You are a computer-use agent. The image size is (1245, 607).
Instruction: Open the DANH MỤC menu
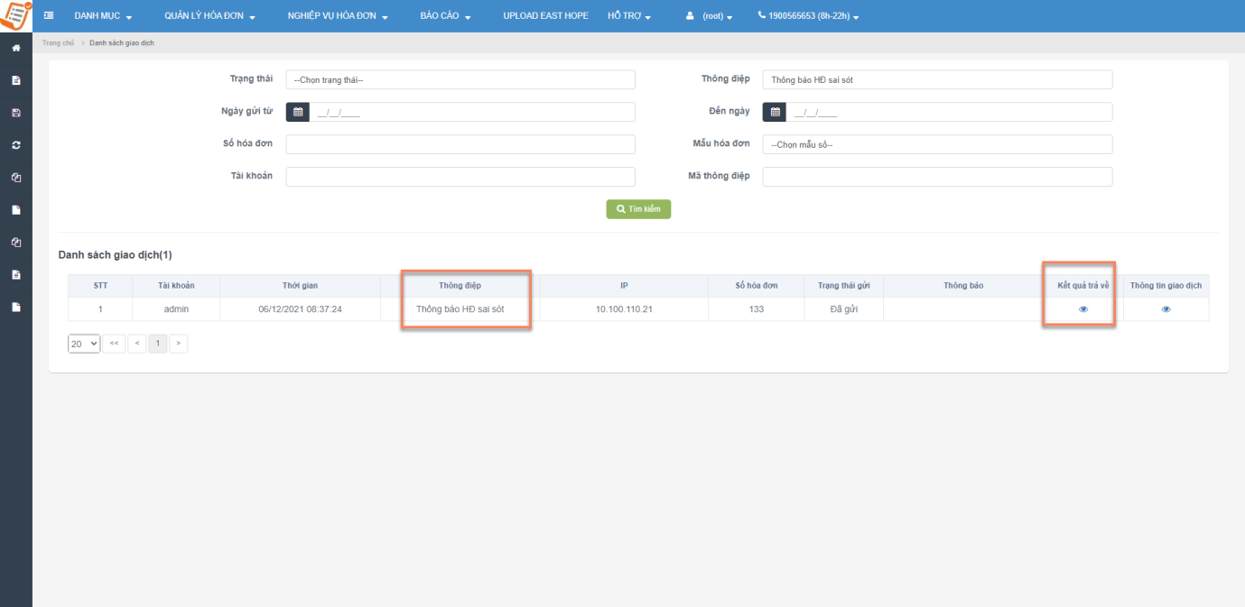click(103, 16)
